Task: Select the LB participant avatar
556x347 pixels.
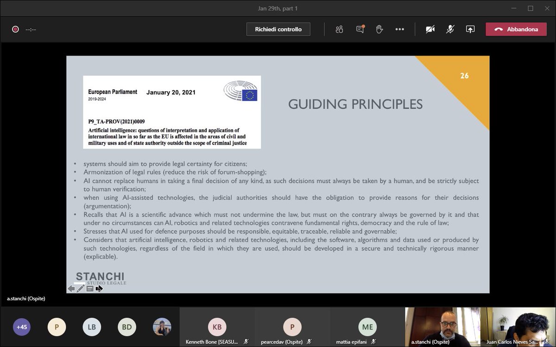Action: click(92, 327)
